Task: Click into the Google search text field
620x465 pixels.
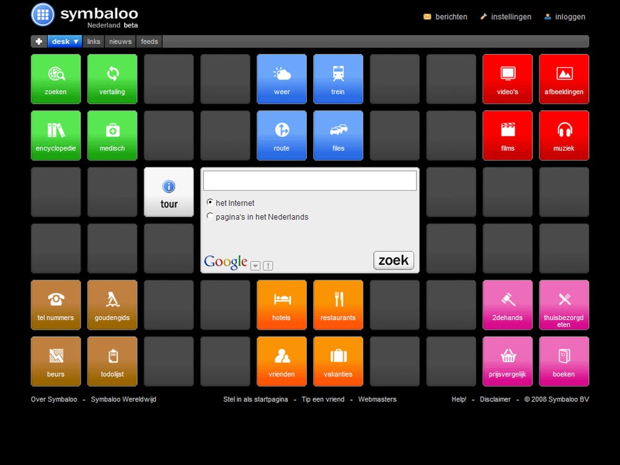Action: 309,180
